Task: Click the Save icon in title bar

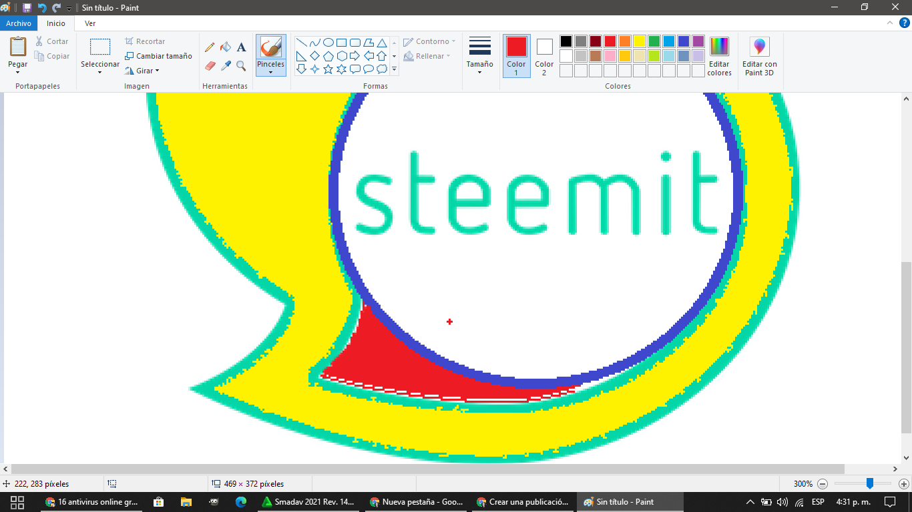Action: point(27,7)
